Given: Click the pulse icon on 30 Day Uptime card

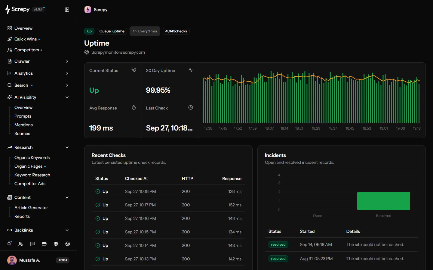Looking at the screenshot, I should [191, 70].
